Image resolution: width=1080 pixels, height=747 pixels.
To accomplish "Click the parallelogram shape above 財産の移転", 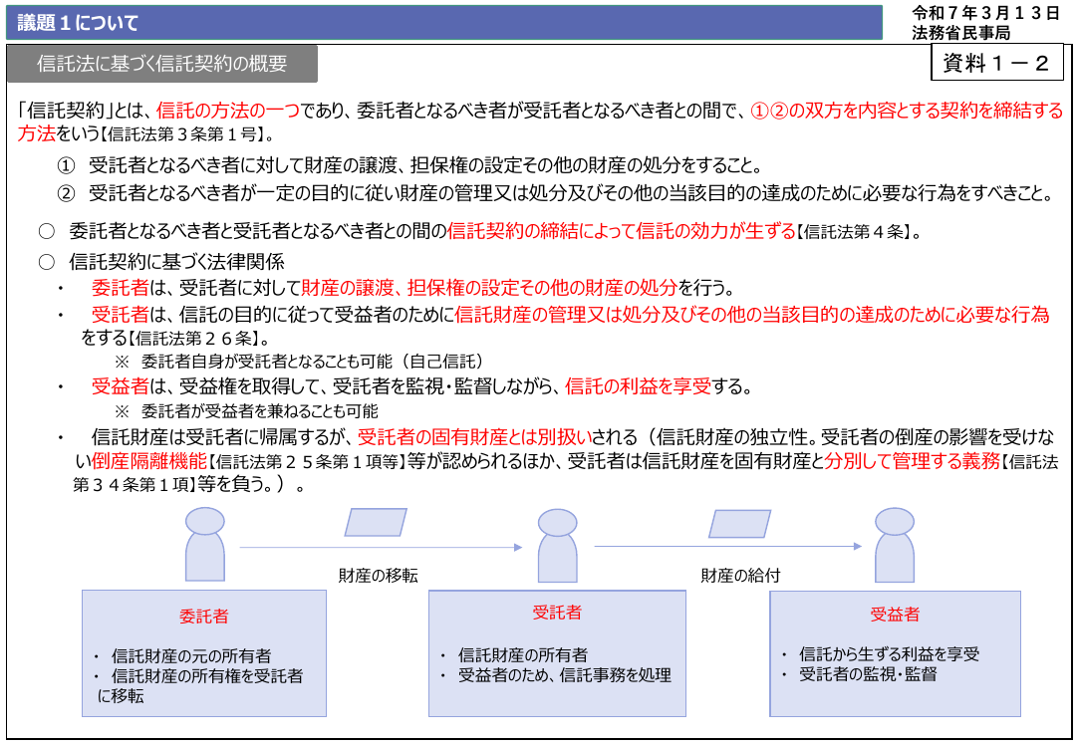I will 376,522.
